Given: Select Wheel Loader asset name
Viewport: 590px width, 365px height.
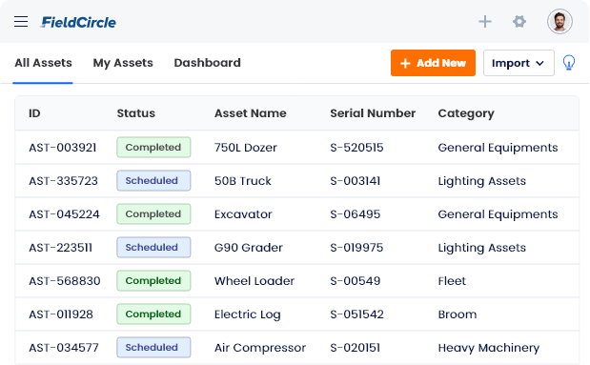Looking at the screenshot, I should click(x=254, y=281).
